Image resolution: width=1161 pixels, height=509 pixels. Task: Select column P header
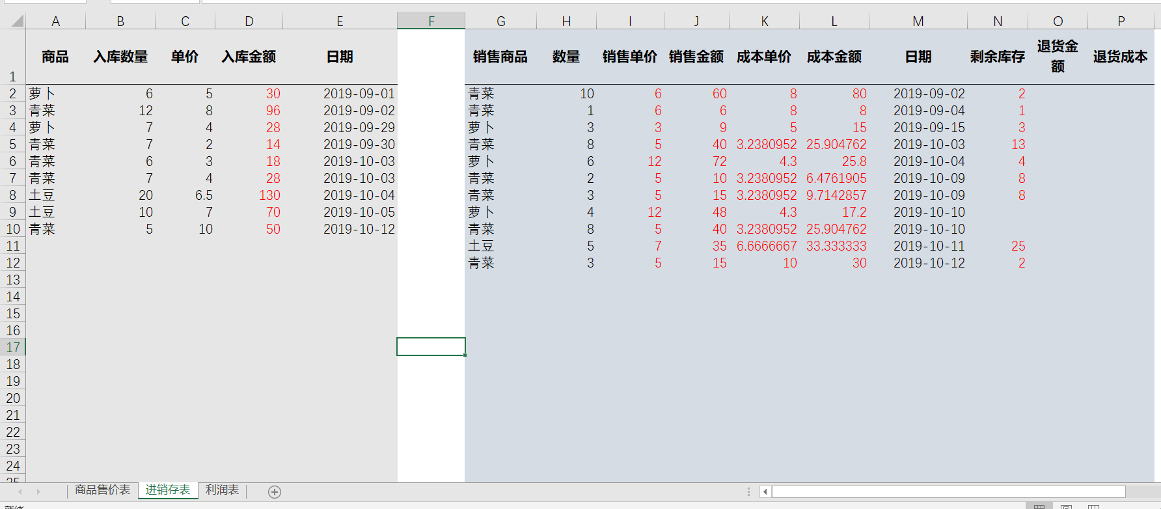[x=1121, y=21]
